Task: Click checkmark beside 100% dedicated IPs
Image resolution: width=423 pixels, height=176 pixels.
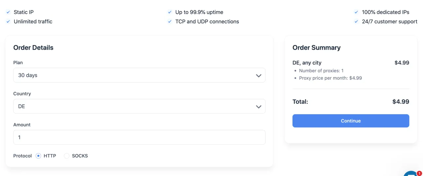Action: click(x=356, y=12)
